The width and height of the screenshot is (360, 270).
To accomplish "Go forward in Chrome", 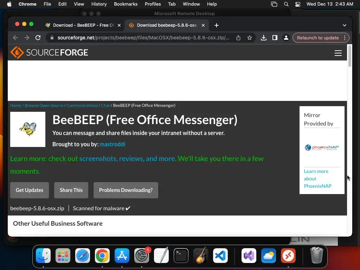I will (27, 38).
